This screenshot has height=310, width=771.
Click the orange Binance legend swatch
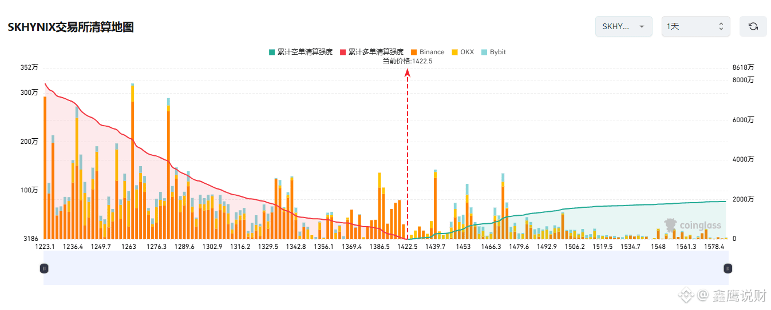[414, 52]
